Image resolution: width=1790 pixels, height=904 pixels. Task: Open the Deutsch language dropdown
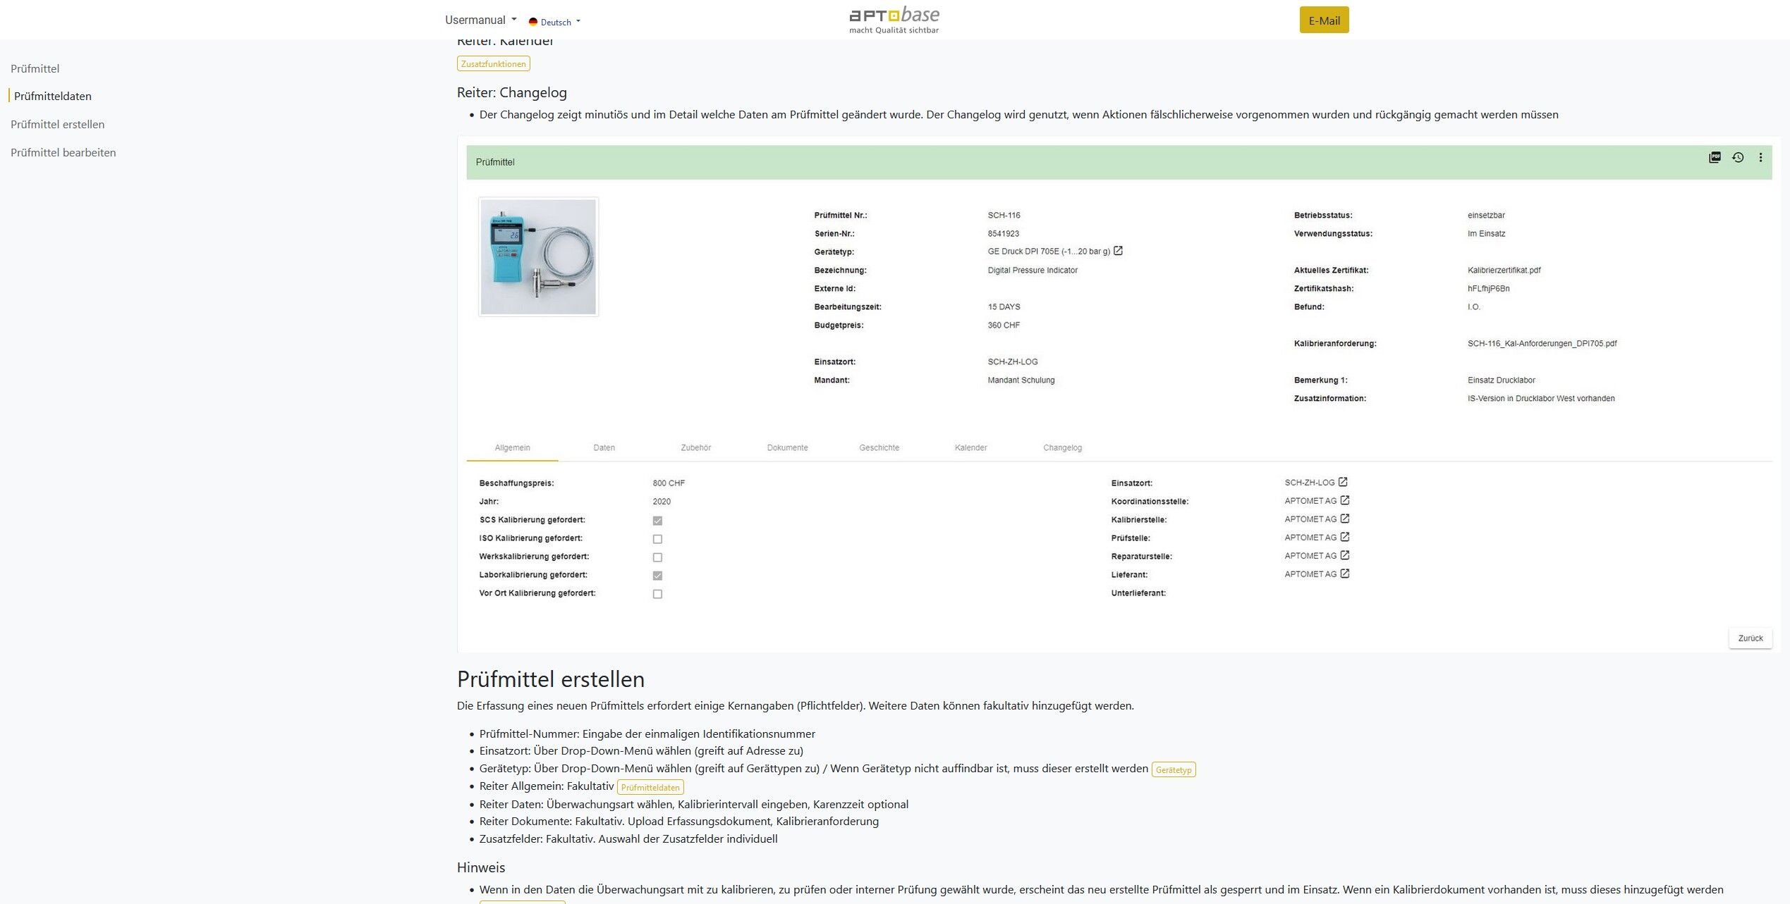click(x=555, y=22)
